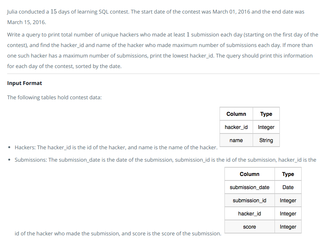Click the 'Julia conducted' opening paragraph
The image size is (325, 241).
click(156, 17)
